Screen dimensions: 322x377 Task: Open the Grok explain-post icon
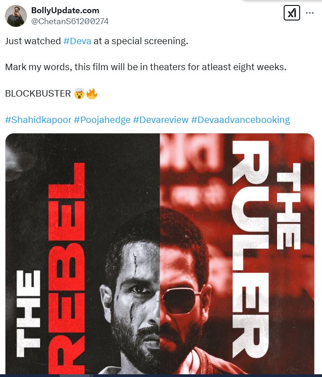(291, 13)
